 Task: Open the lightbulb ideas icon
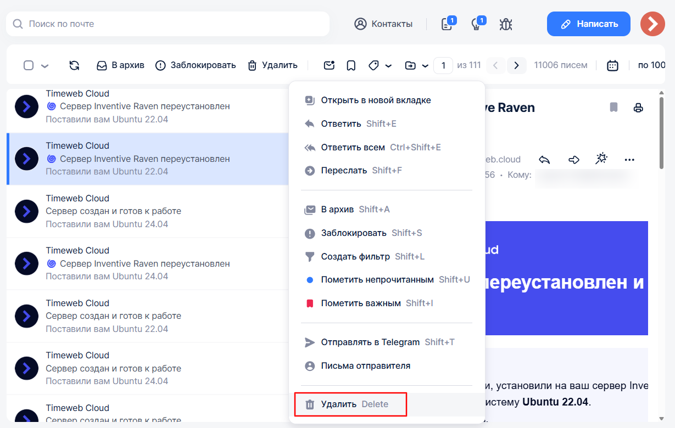coord(477,24)
